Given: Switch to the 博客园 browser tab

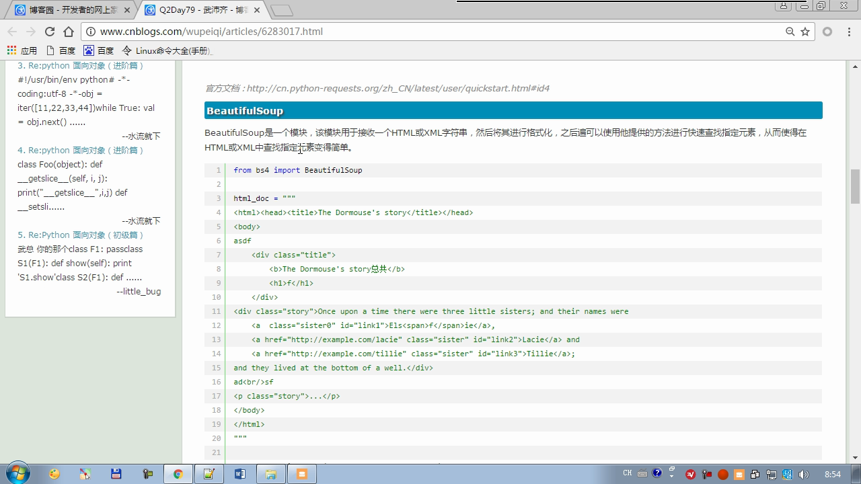Looking at the screenshot, I should coord(67,10).
